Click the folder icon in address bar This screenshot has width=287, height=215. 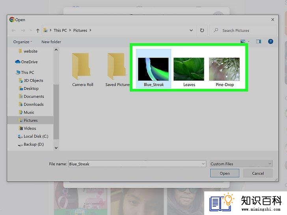pyautogui.click(x=45, y=30)
